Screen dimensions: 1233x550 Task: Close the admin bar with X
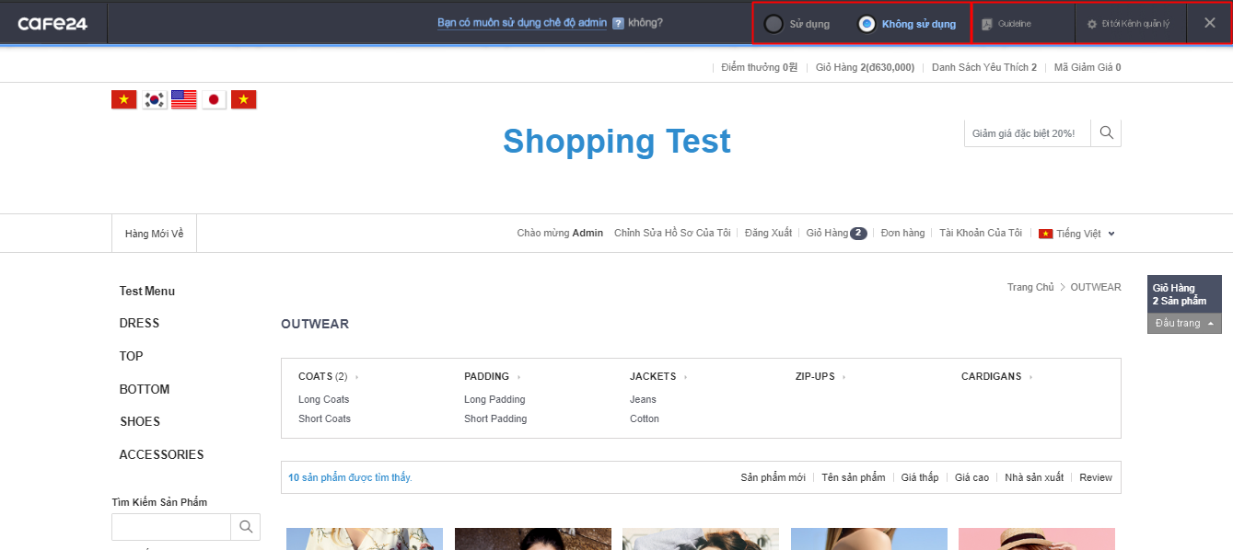pos(1209,23)
